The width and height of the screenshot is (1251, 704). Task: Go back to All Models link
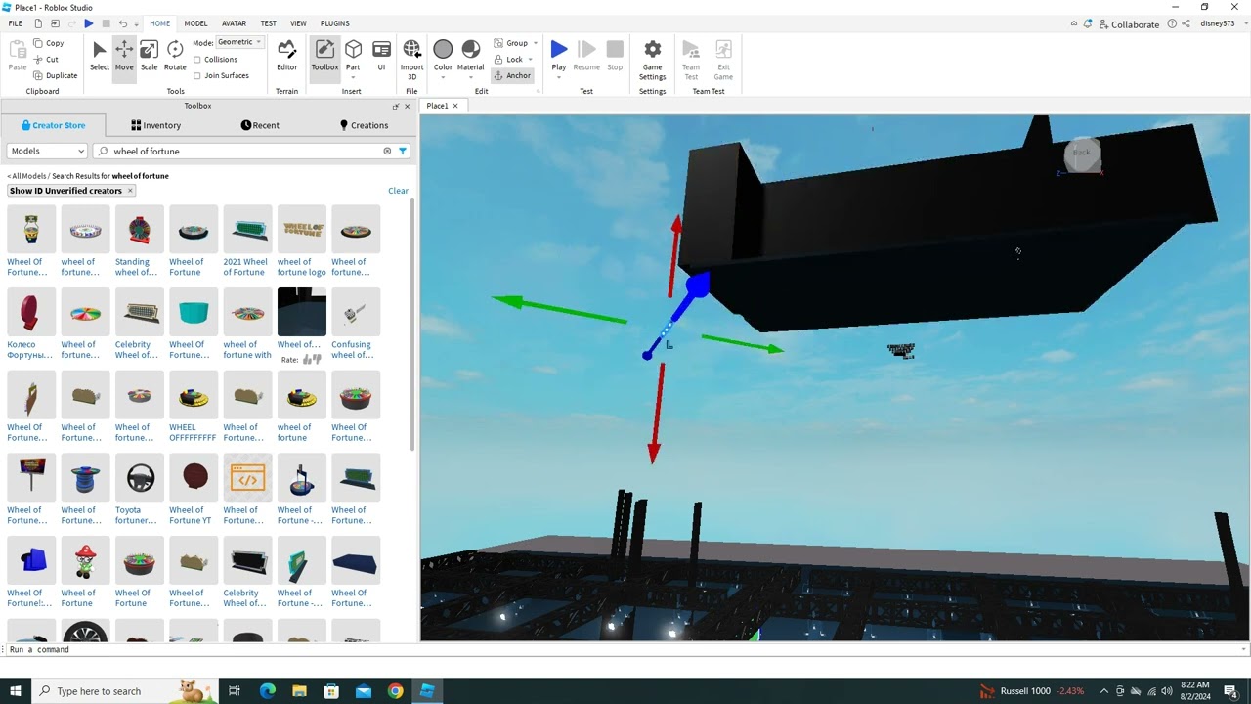pos(25,176)
